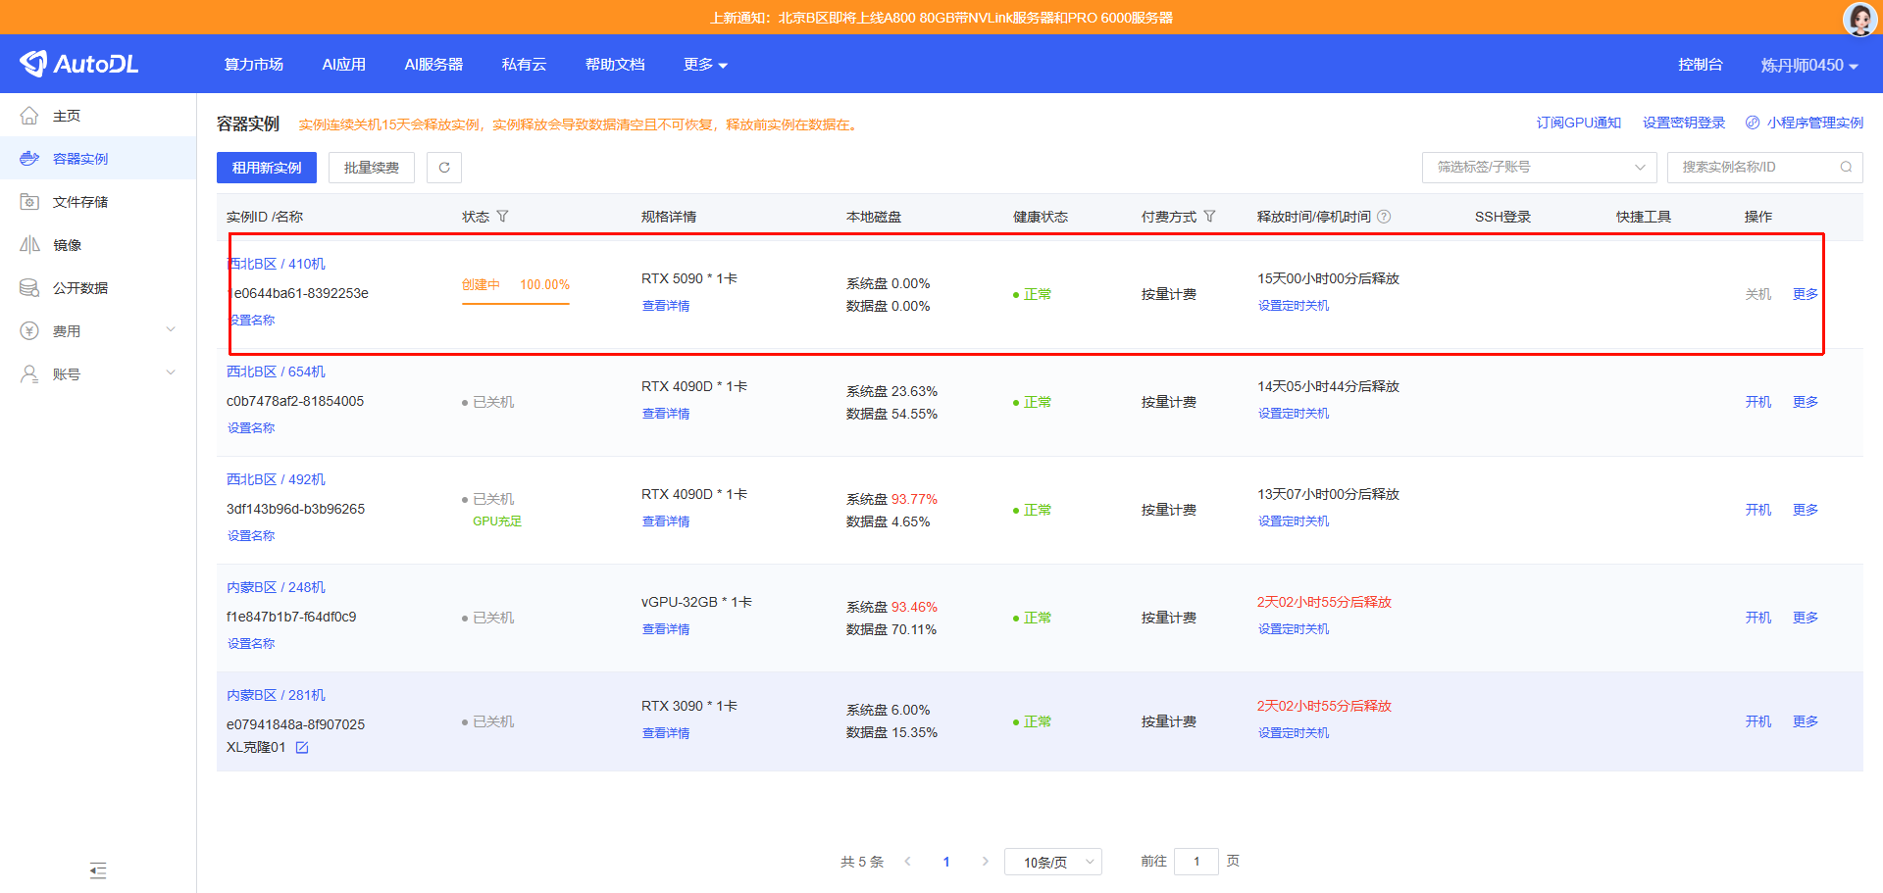Go to 算力市场 in top navigation

(x=253, y=65)
